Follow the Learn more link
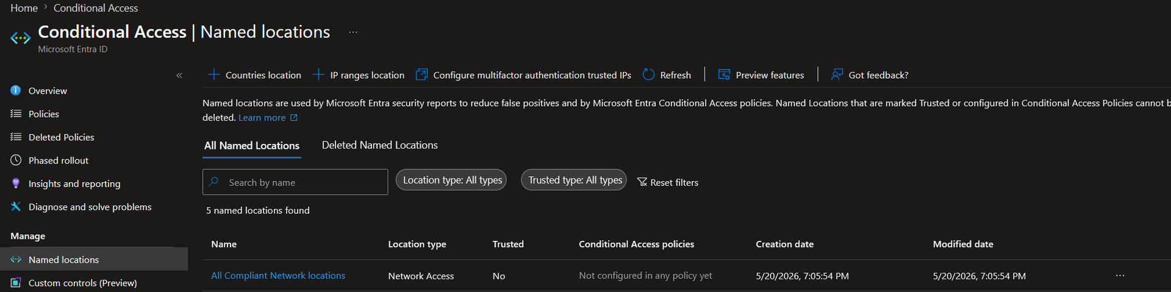1171x292 pixels. click(262, 118)
